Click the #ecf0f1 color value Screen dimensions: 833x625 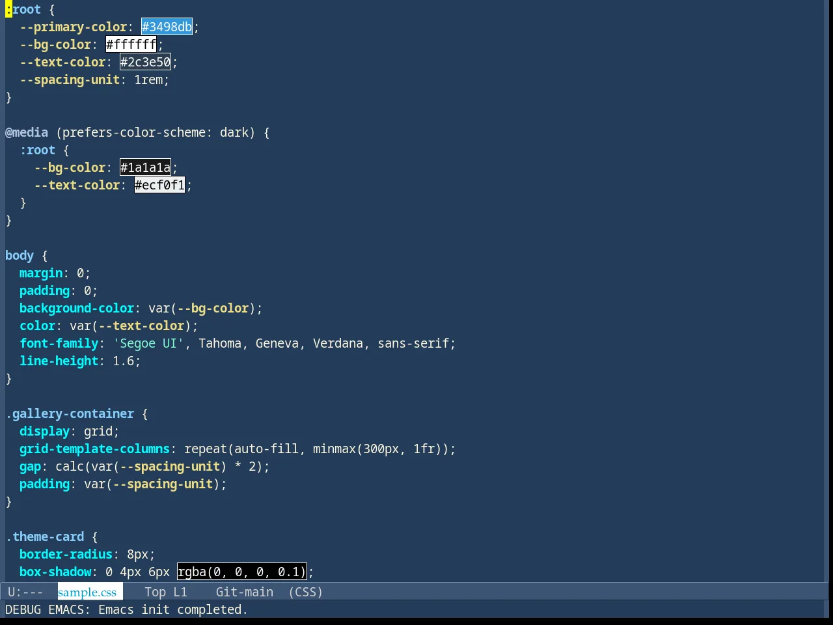point(159,185)
